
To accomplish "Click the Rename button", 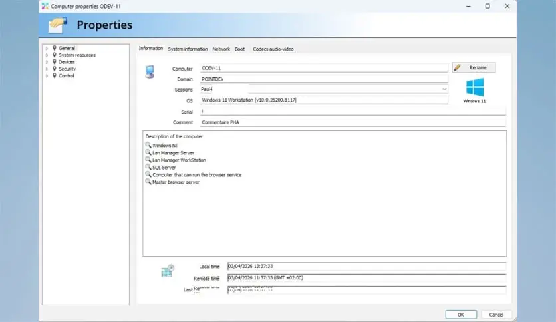I will pyautogui.click(x=474, y=67).
